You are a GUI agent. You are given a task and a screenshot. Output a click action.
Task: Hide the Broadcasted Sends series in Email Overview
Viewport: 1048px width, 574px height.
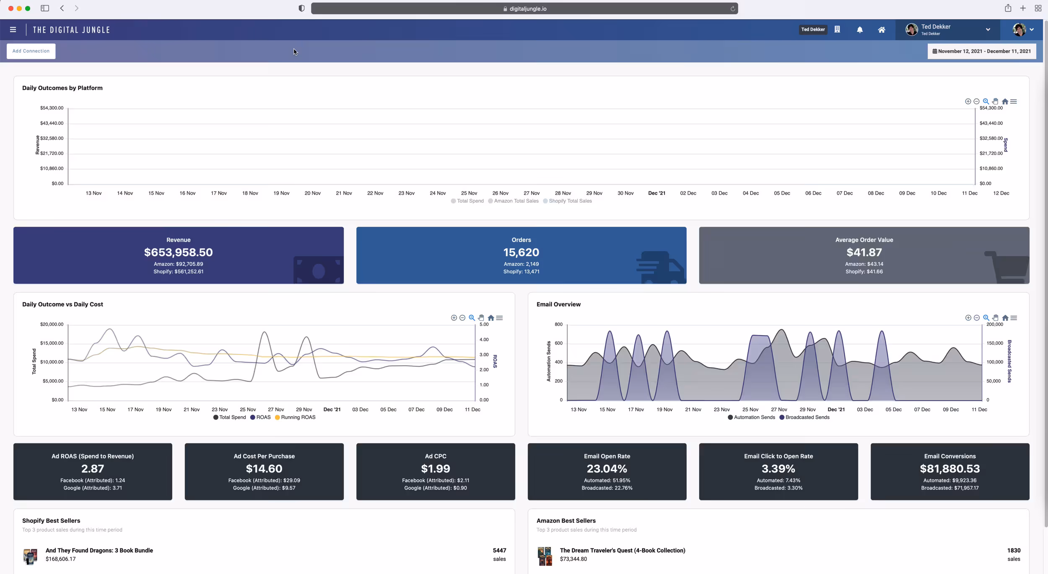tap(804, 417)
